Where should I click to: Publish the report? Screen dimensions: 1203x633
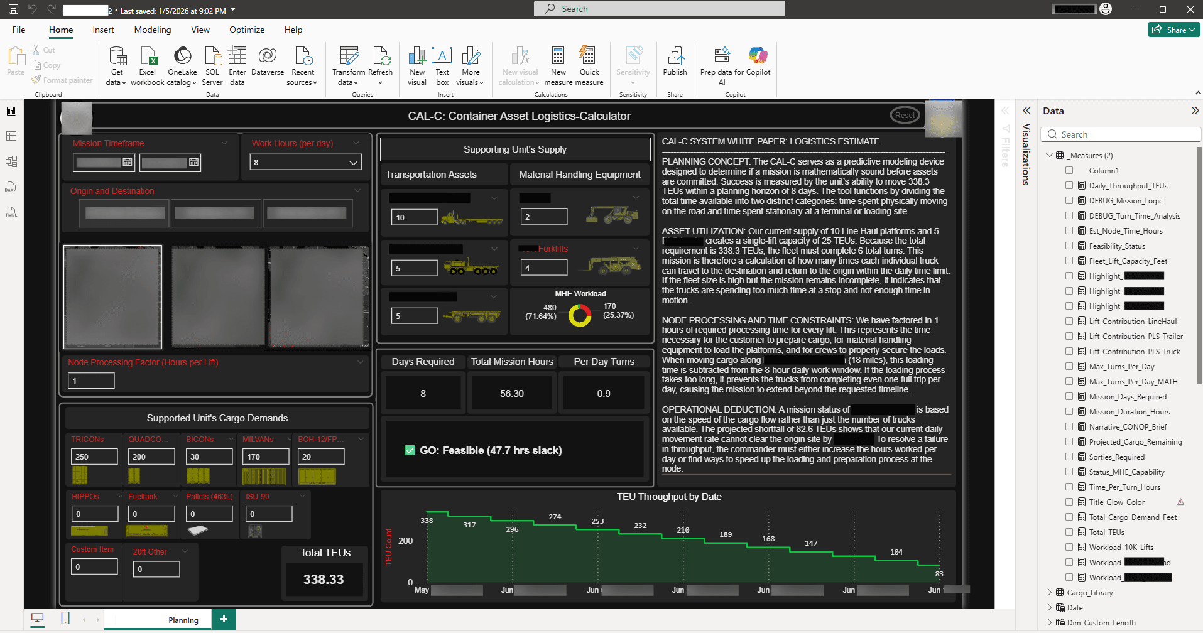(x=675, y=65)
